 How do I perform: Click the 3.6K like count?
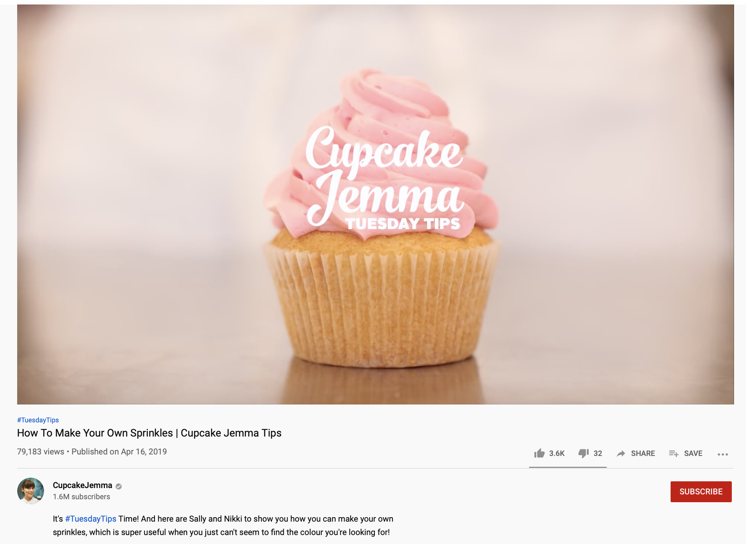click(x=557, y=453)
